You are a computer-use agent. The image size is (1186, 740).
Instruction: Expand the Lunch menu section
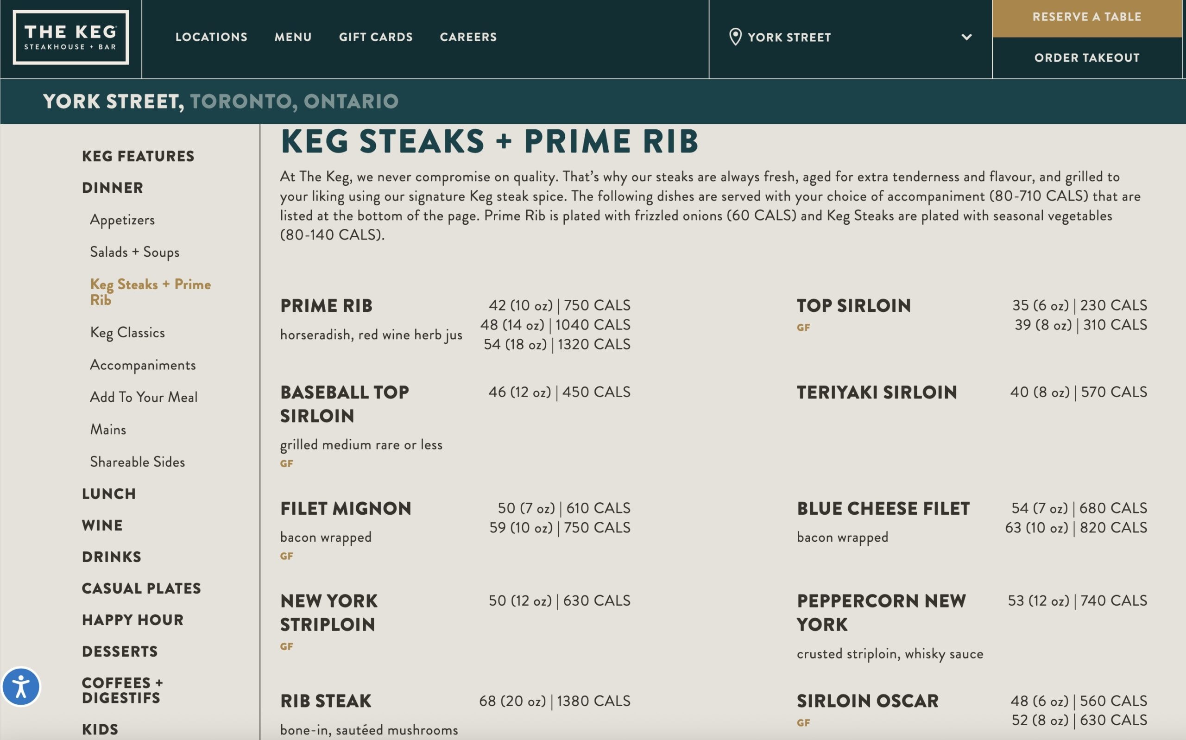(108, 494)
